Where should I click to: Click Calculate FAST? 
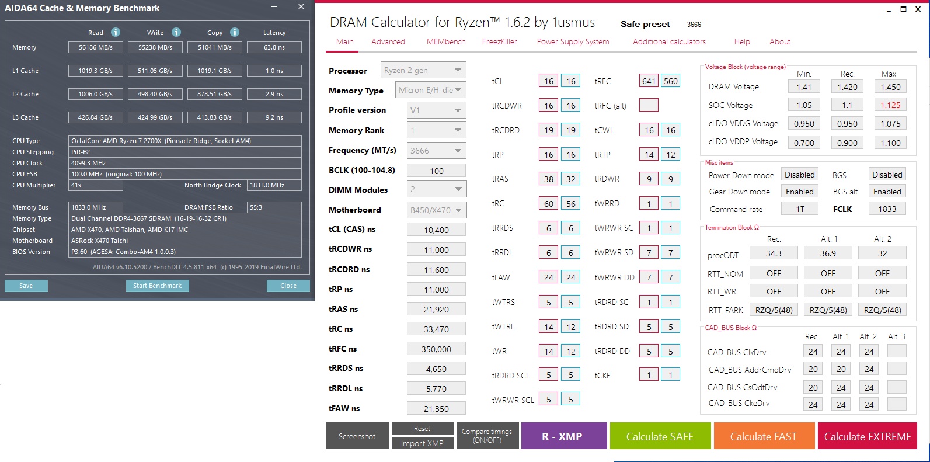tap(764, 436)
